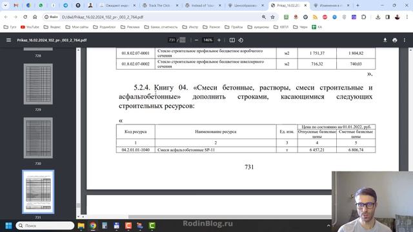Open the green extension icon in toolbar

pos(286,17)
